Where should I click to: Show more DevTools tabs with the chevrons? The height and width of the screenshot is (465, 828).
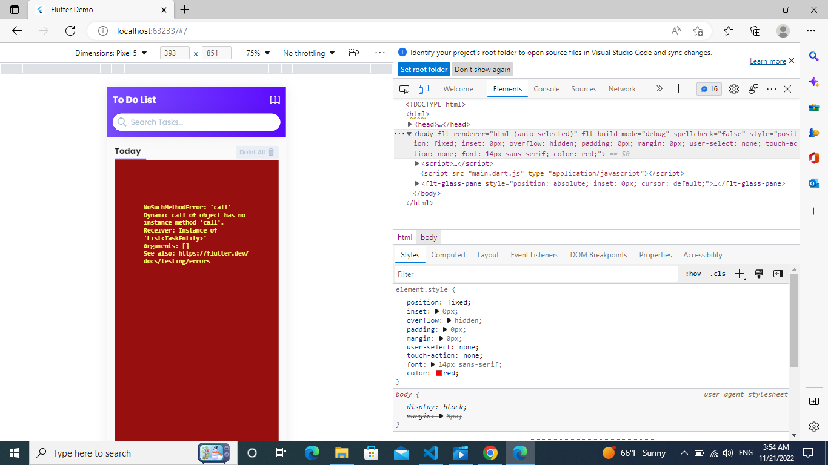[659, 88]
